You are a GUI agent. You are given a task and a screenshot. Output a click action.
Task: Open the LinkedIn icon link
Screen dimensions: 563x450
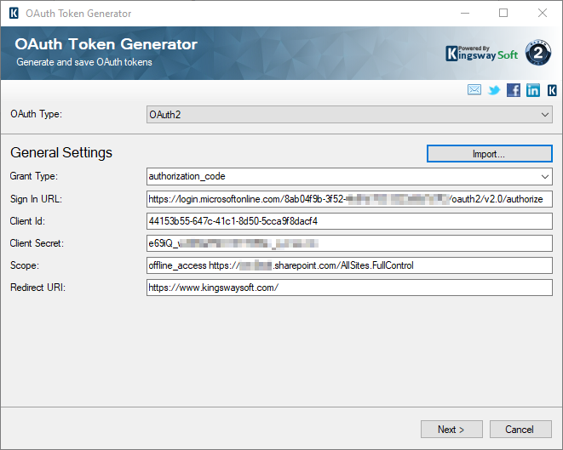pos(533,90)
